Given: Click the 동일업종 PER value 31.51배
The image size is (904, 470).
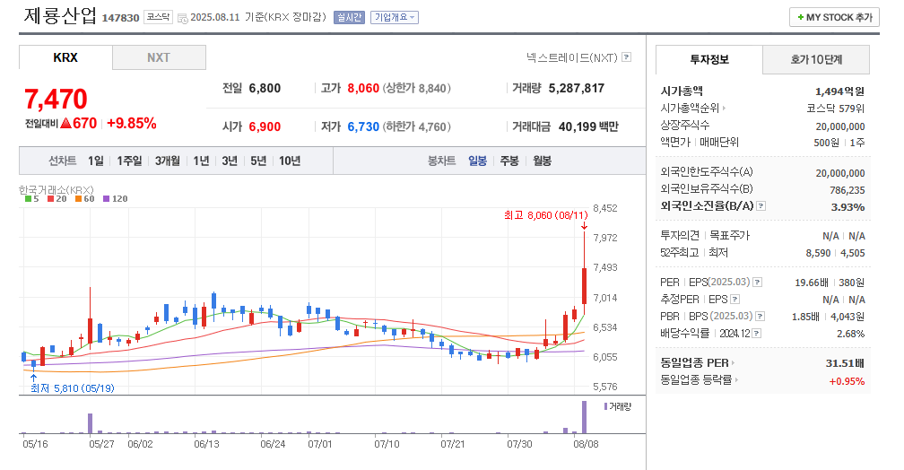Looking at the screenshot, I should pos(845,363).
